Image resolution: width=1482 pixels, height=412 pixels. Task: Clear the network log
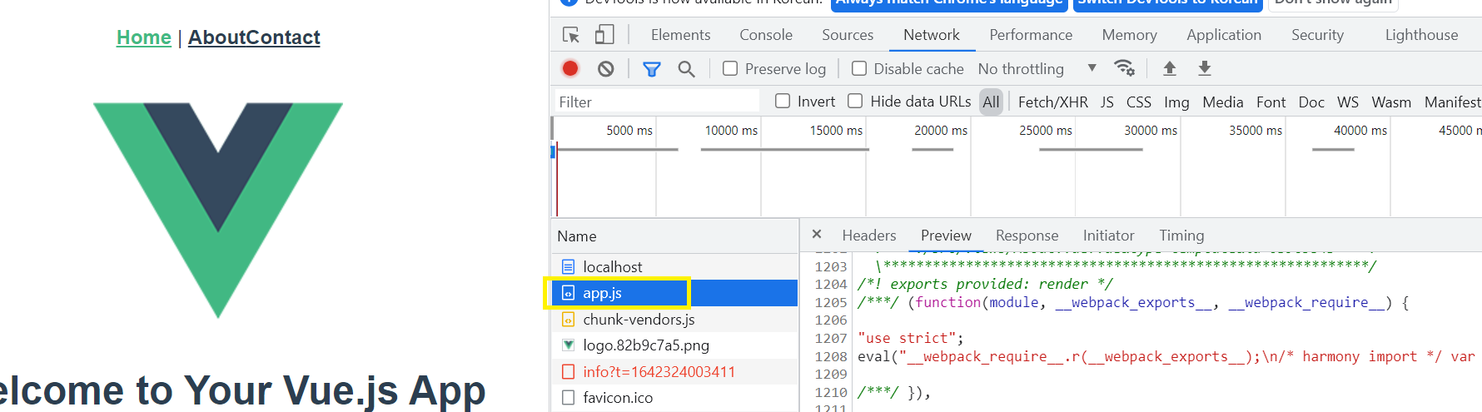click(606, 68)
